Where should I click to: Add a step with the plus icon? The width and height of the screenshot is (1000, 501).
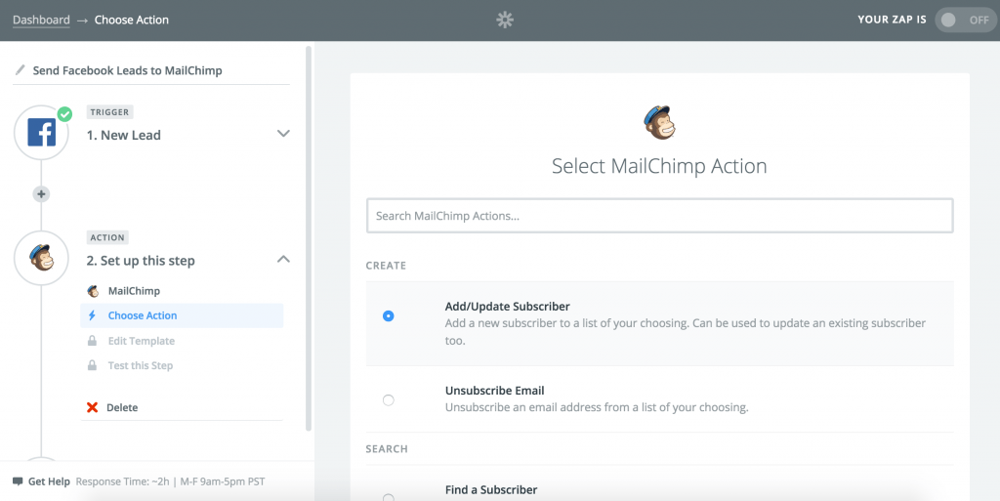pos(41,193)
